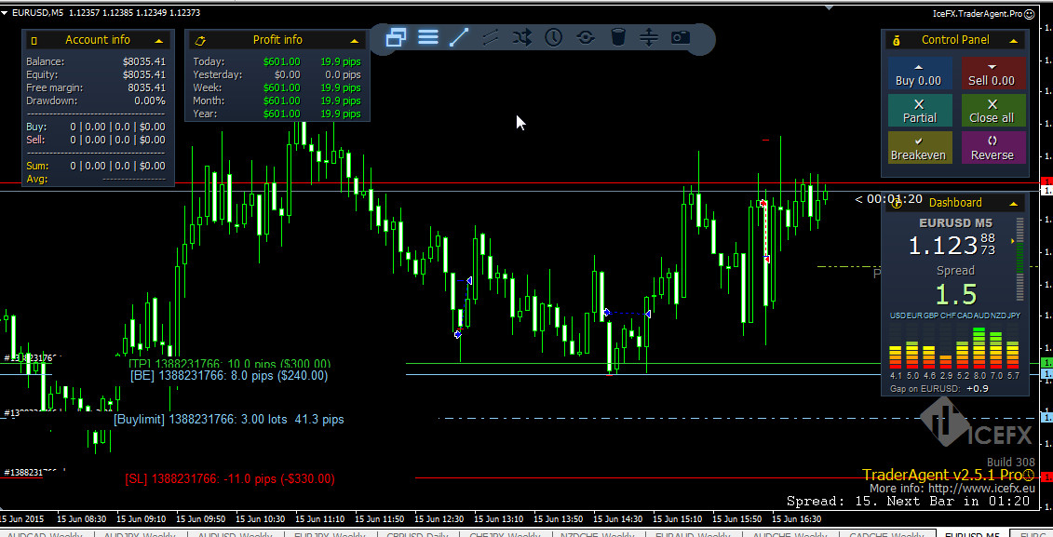Collapse the Profit info panel
1053x537 pixels.
(x=355, y=41)
